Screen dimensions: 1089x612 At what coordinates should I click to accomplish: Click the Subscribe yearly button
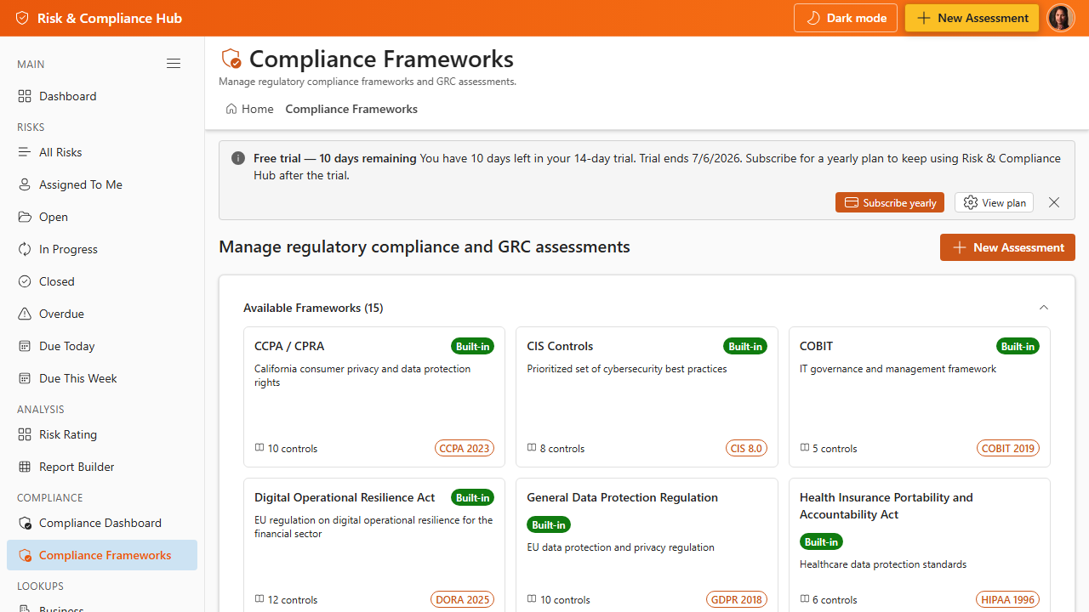890,202
